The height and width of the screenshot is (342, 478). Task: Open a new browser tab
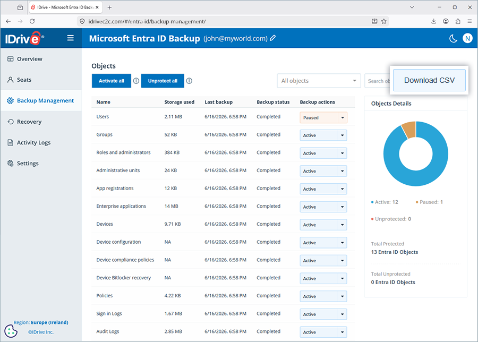point(109,7)
